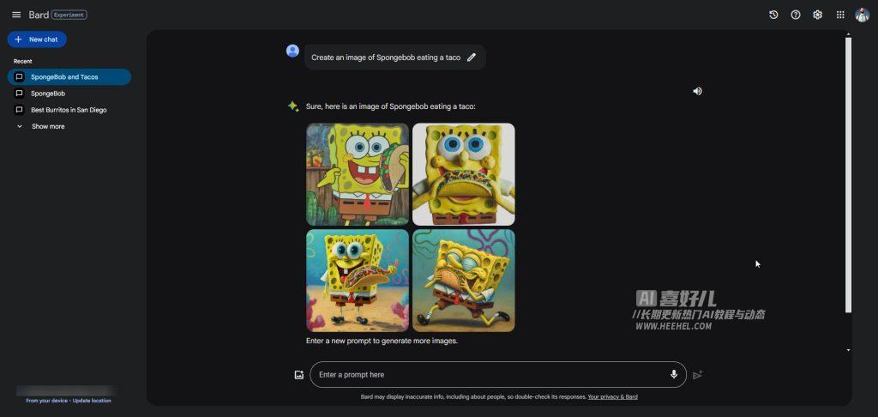The width and height of the screenshot is (878, 417).
Task: Open the hamburger main menu
Action: point(16,15)
